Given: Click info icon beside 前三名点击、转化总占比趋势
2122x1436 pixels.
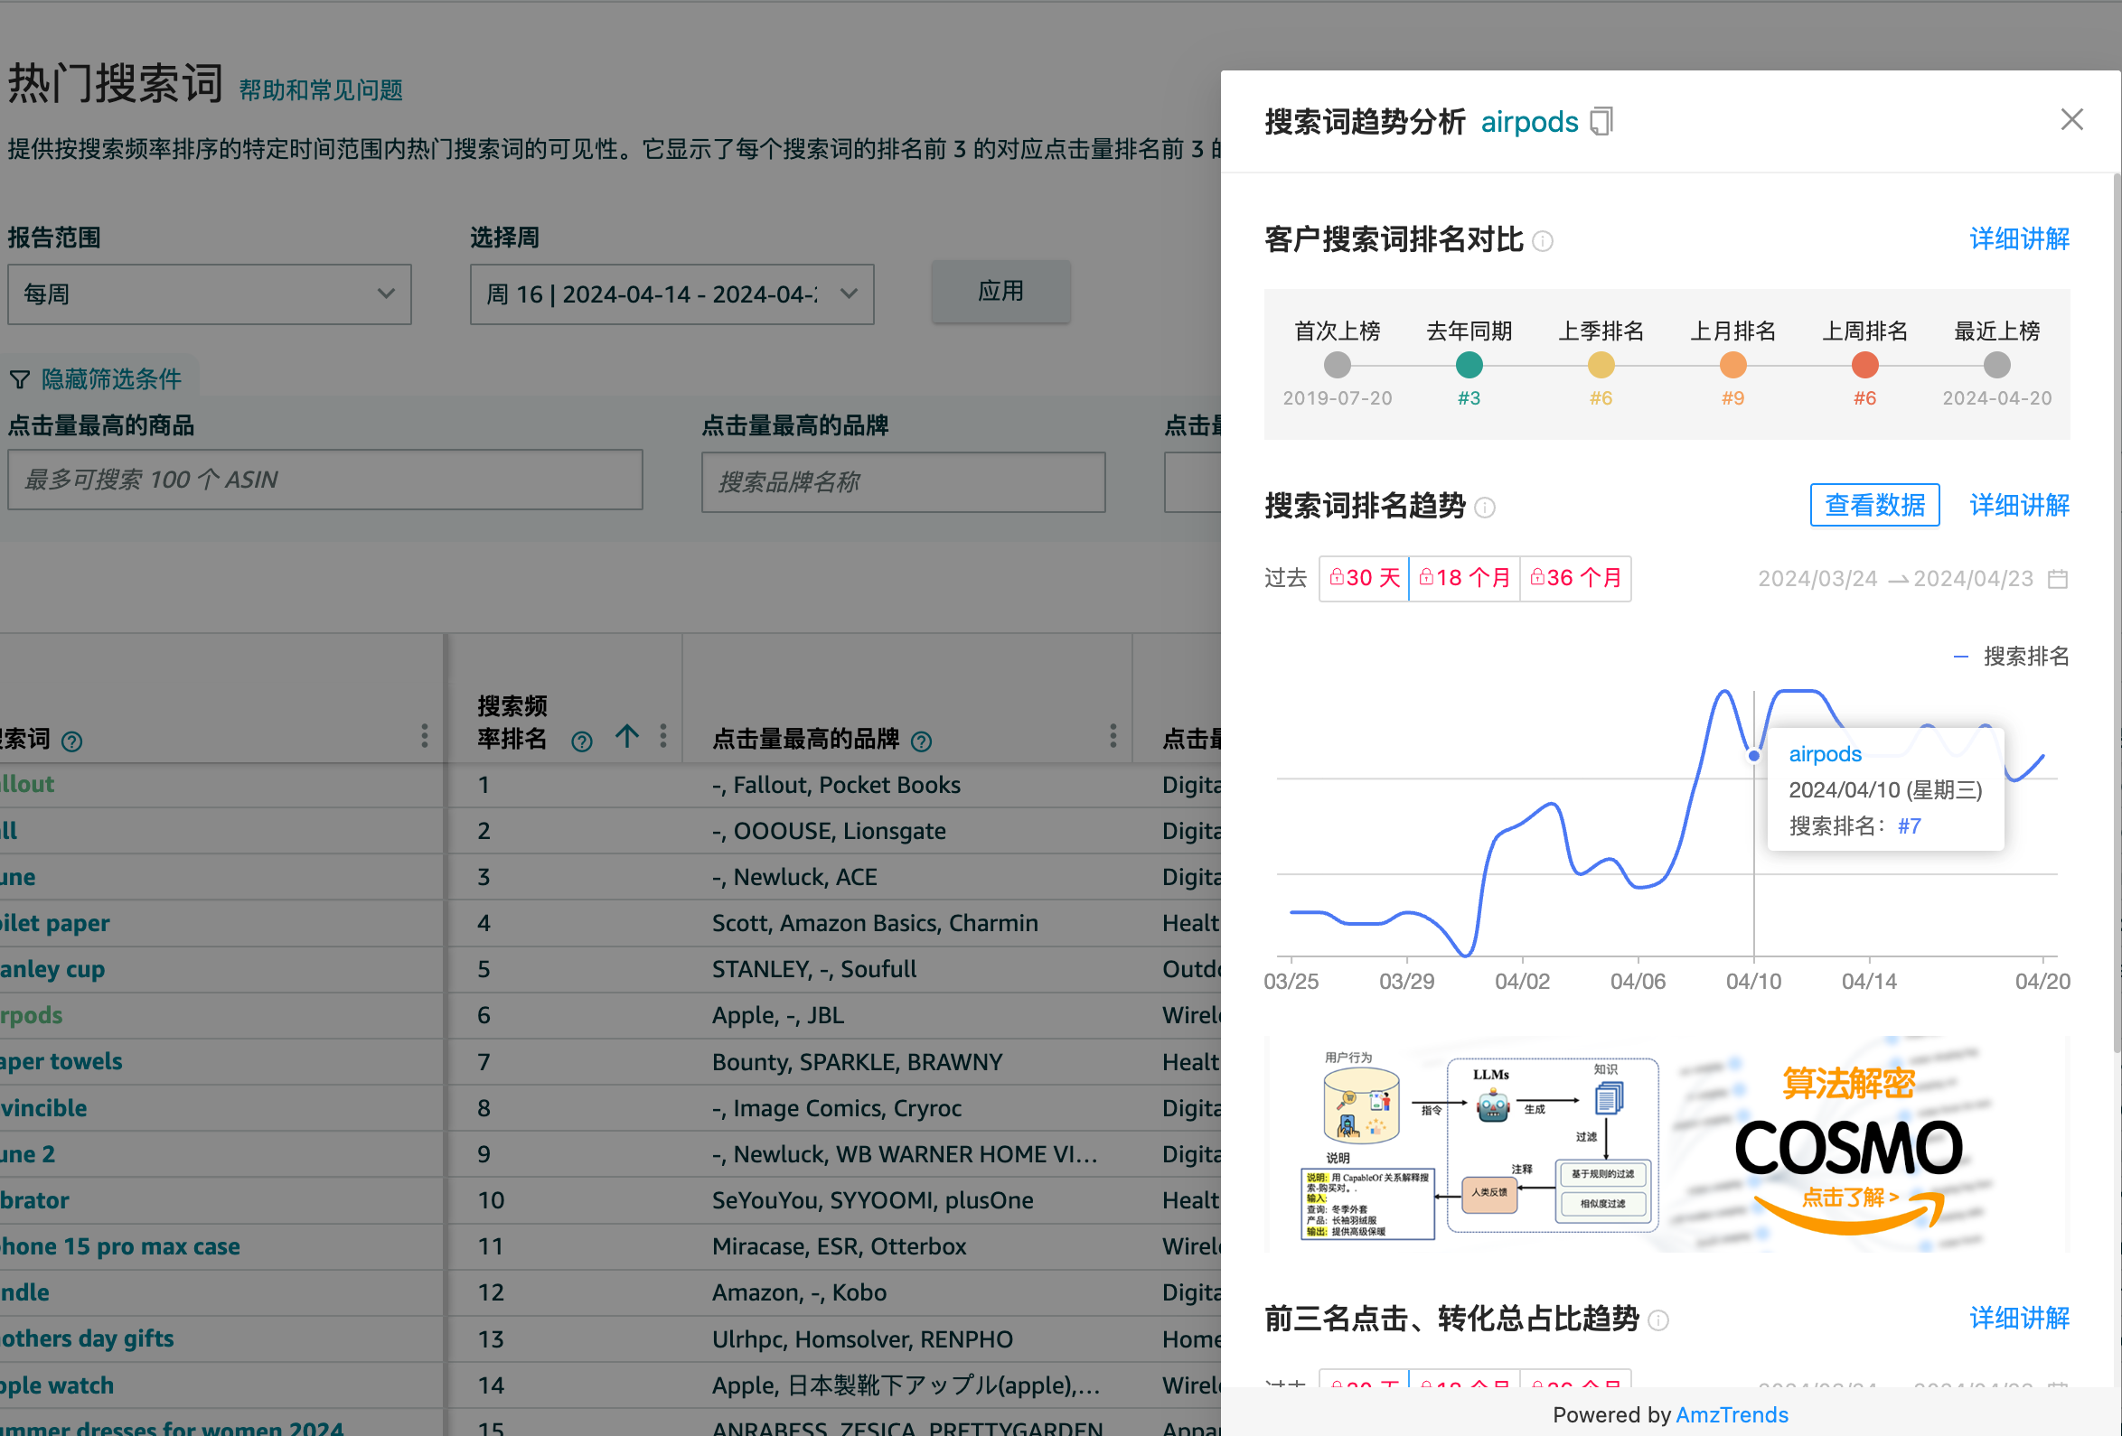Looking at the screenshot, I should coord(1659,1320).
